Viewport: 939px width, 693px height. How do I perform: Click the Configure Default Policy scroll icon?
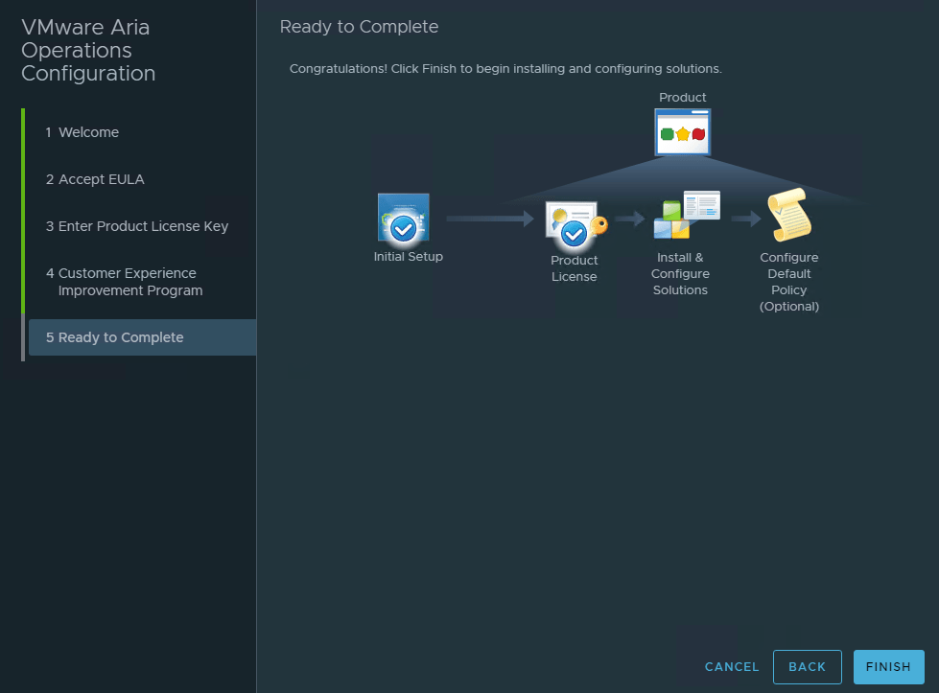coord(788,215)
